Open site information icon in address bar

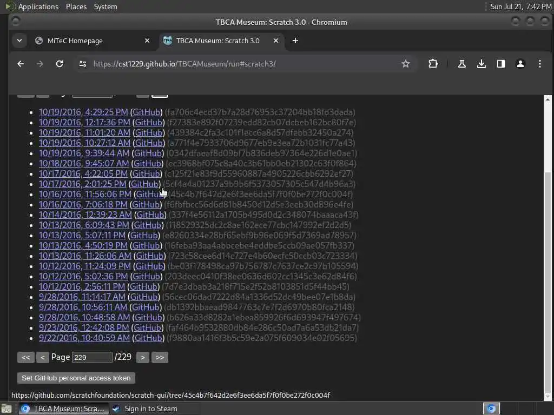tap(83, 64)
